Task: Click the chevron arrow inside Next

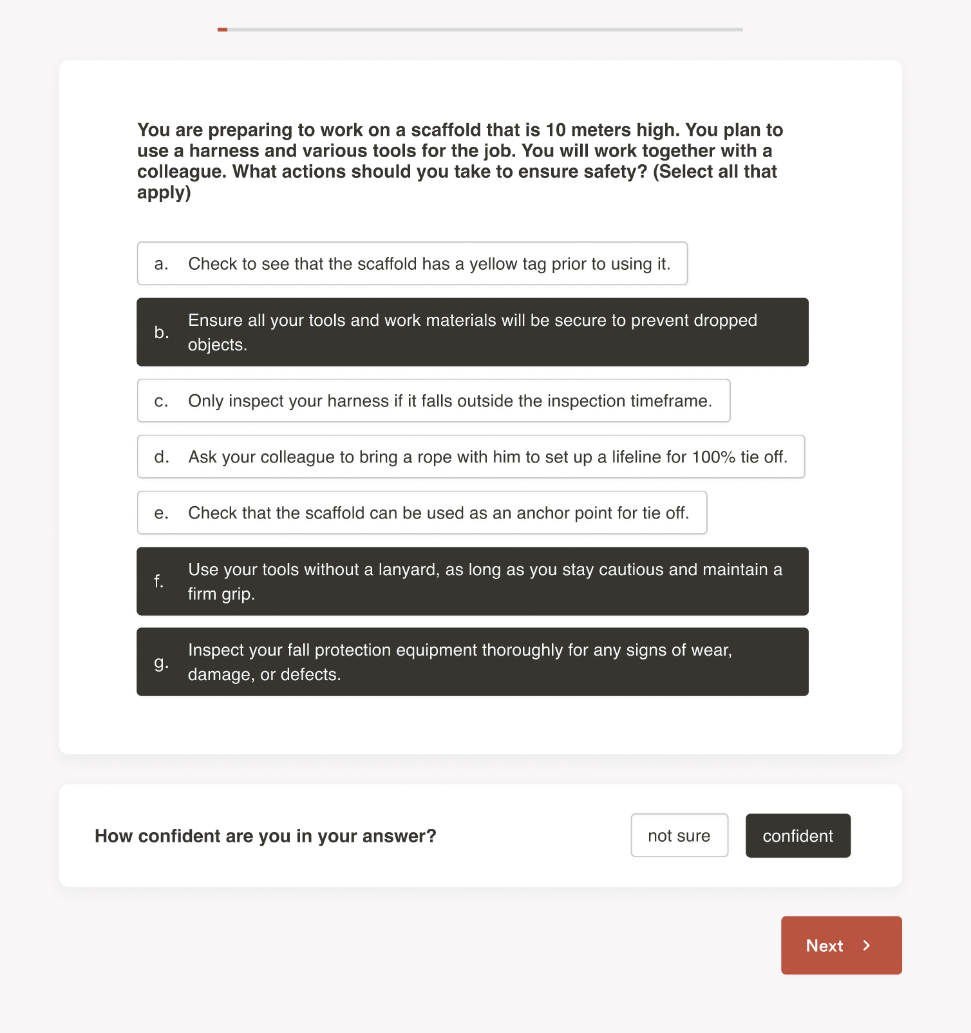Action: pos(867,945)
